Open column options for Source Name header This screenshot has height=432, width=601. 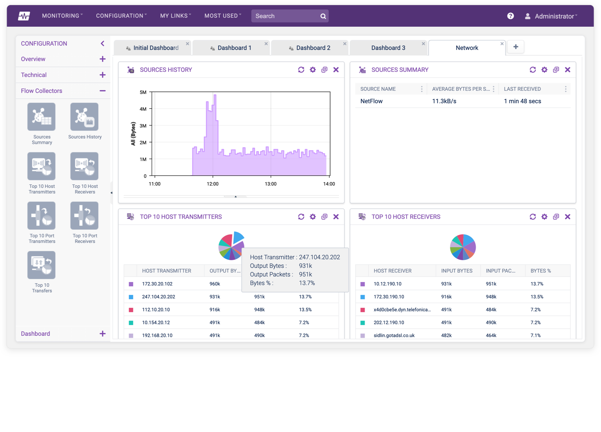pos(421,89)
